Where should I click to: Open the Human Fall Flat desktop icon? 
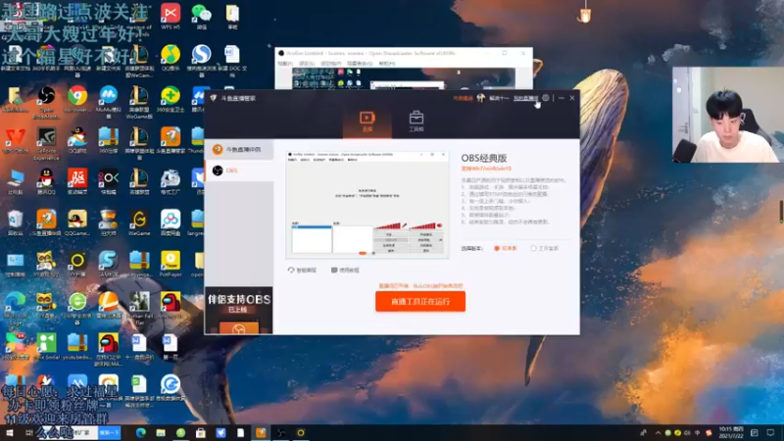pos(139,309)
